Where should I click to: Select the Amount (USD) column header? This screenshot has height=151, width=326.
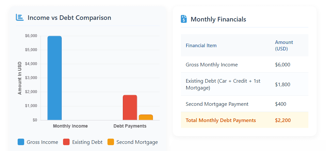pos(284,46)
